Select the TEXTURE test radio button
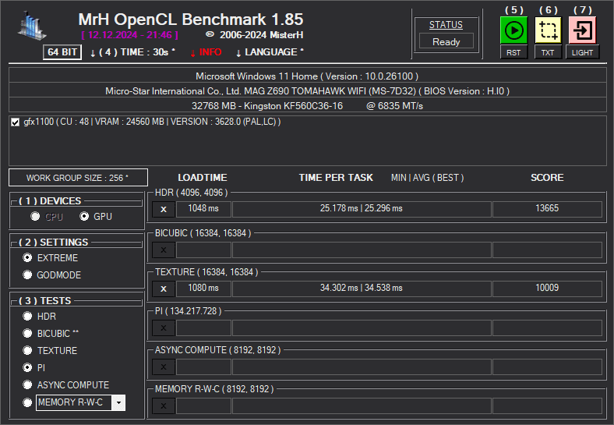The width and height of the screenshot is (614, 425). pyautogui.click(x=27, y=350)
